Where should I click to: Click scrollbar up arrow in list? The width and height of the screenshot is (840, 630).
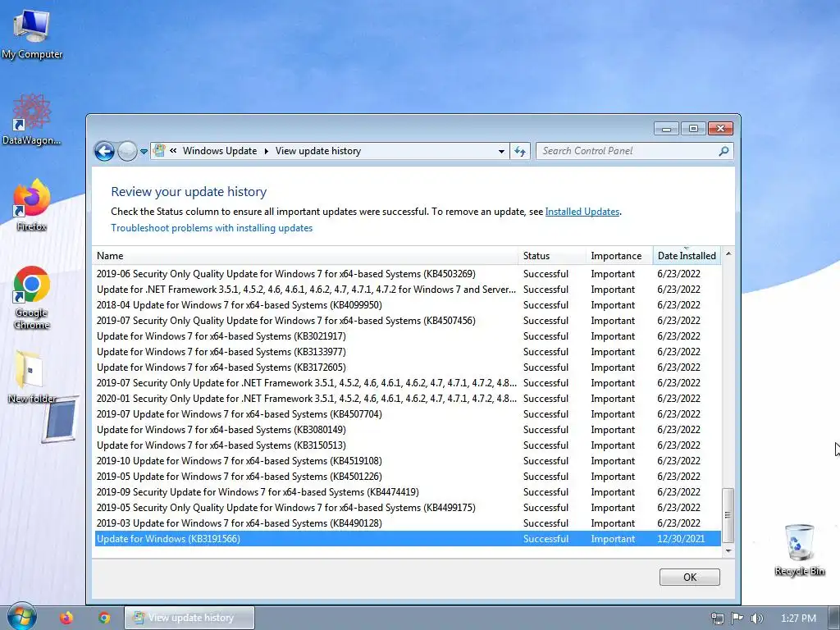coord(728,253)
